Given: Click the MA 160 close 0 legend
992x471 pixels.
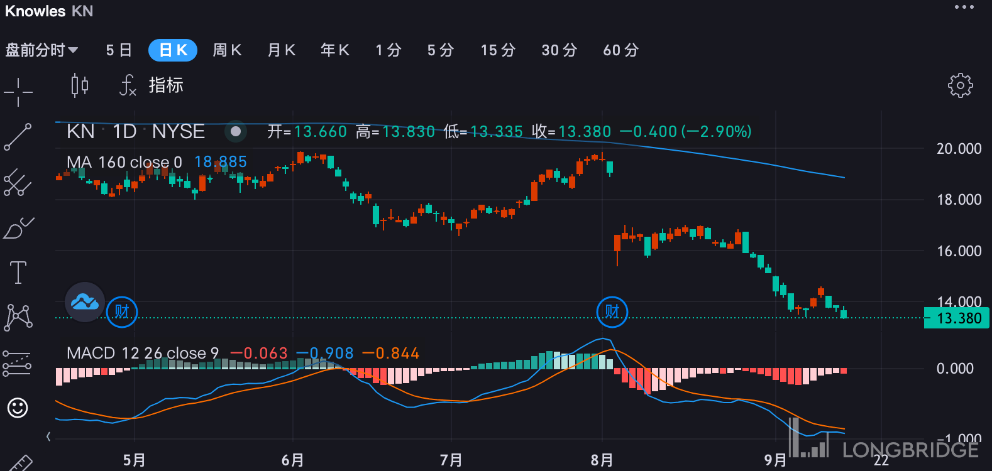Looking at the screenshot, I should [x=124, y=162].
